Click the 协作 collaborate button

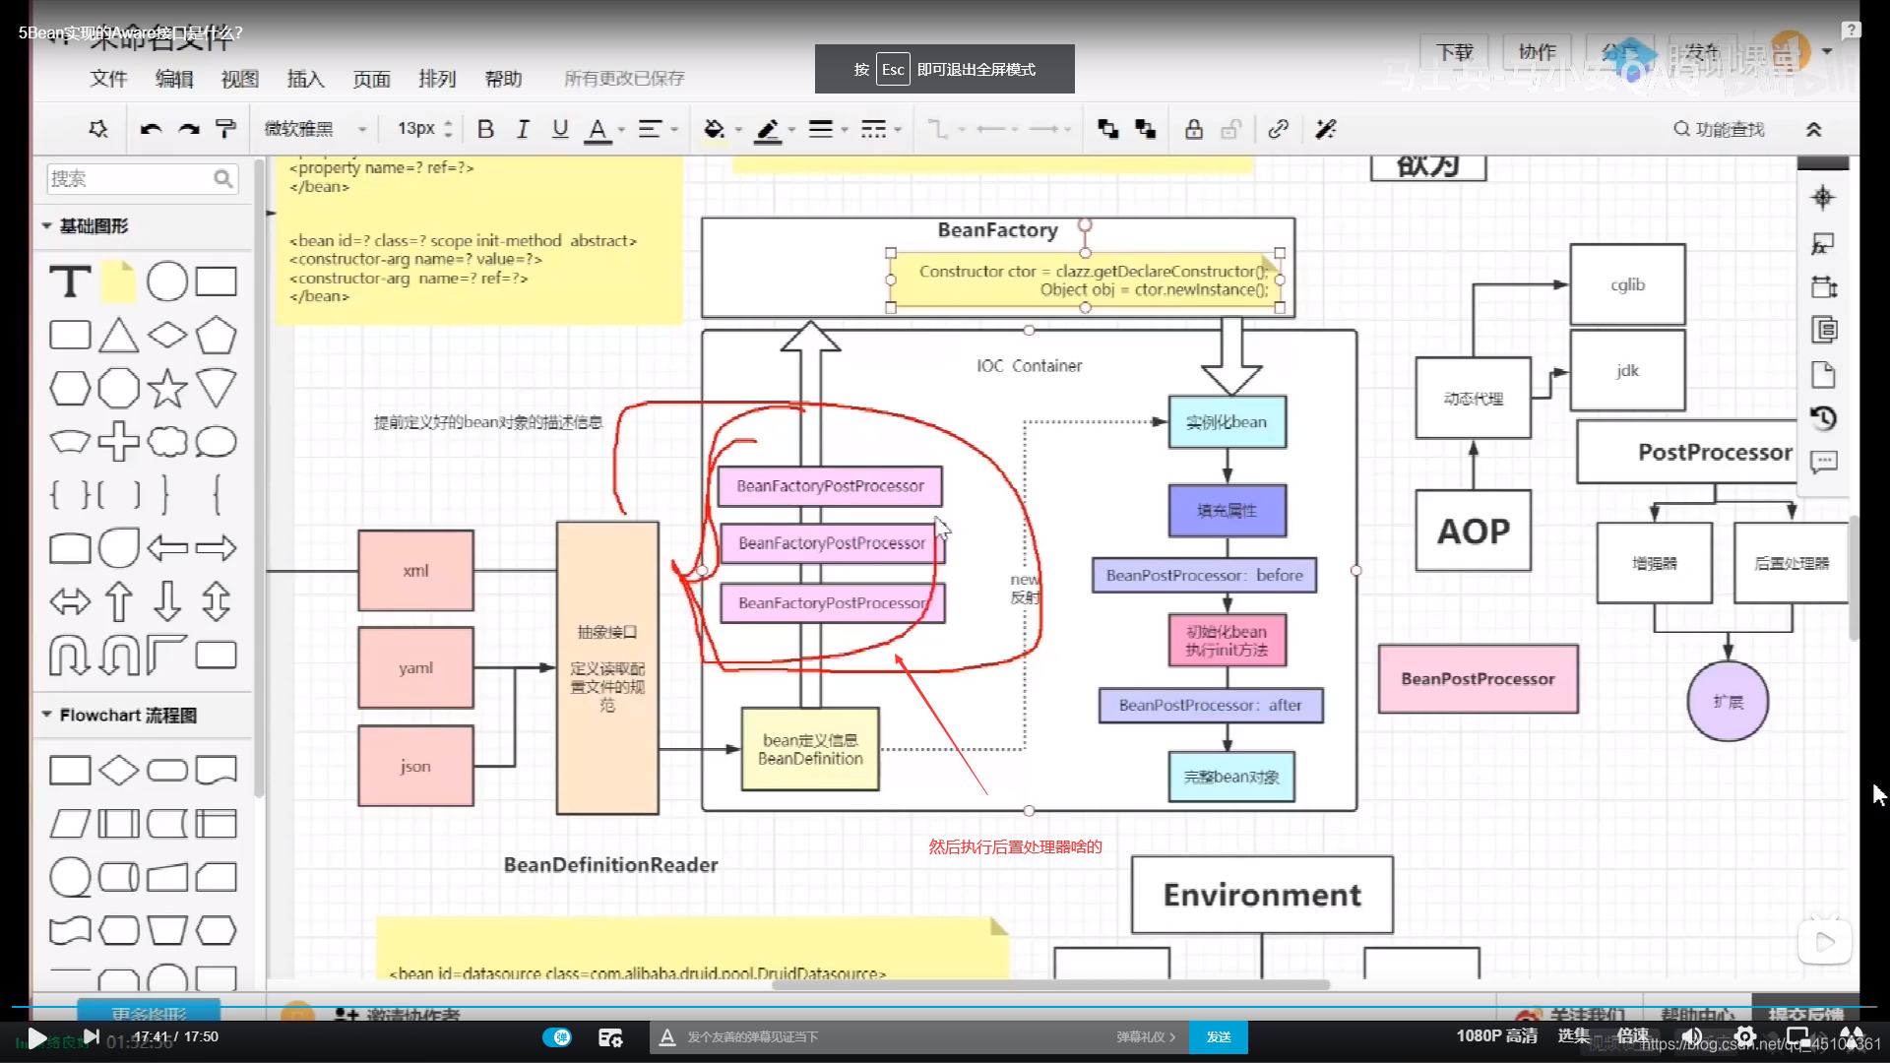1537,52
